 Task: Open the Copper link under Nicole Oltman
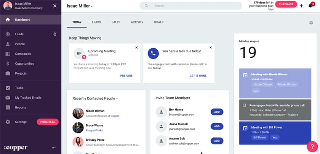pyautogui.click(x=115, y=116)
